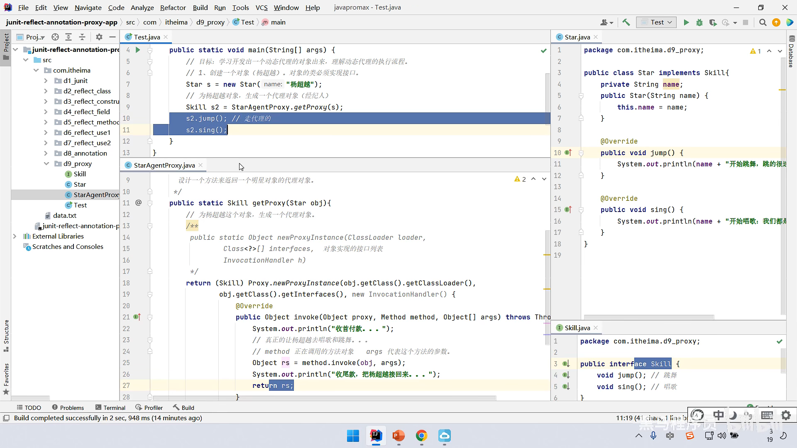797x448 pixels.
Task: Open the Terminal tool window
Action: [110, 407]
